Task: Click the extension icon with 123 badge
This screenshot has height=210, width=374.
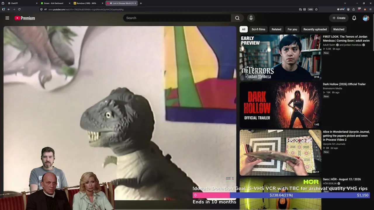Action: (359, 9)
